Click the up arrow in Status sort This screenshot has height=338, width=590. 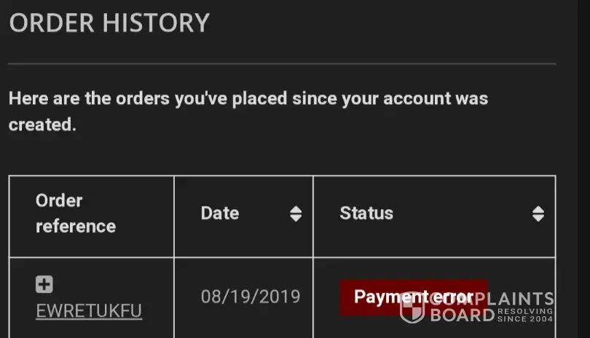[538, 209]
